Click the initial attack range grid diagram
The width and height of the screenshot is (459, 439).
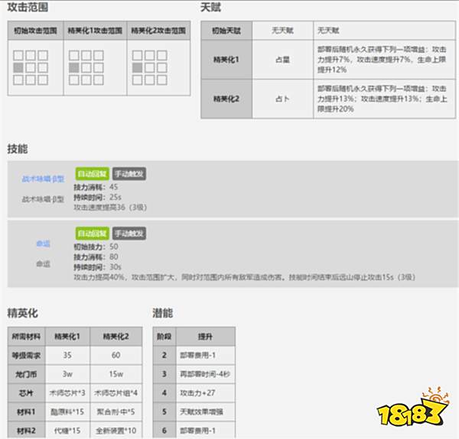31,68
